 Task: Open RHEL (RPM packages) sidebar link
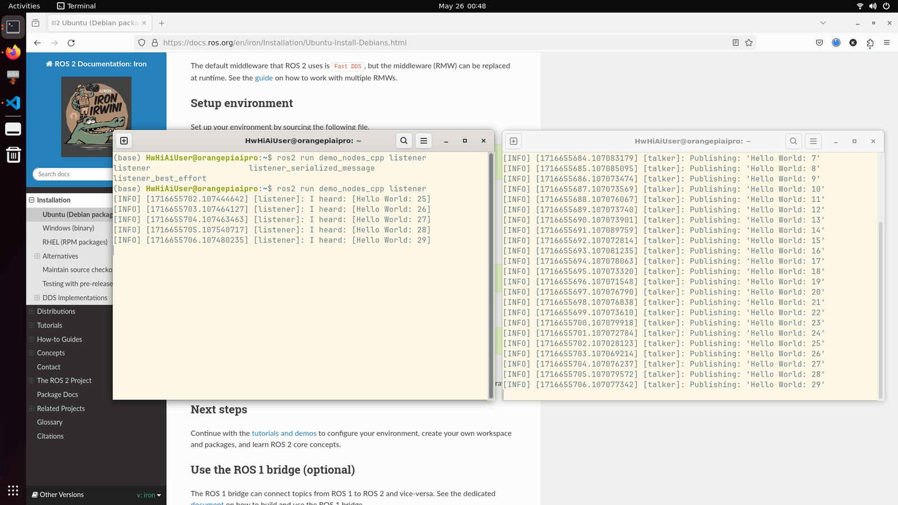[75, 242]
